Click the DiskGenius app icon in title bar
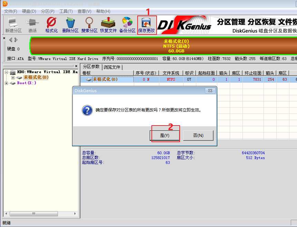 tap(5, 3)
